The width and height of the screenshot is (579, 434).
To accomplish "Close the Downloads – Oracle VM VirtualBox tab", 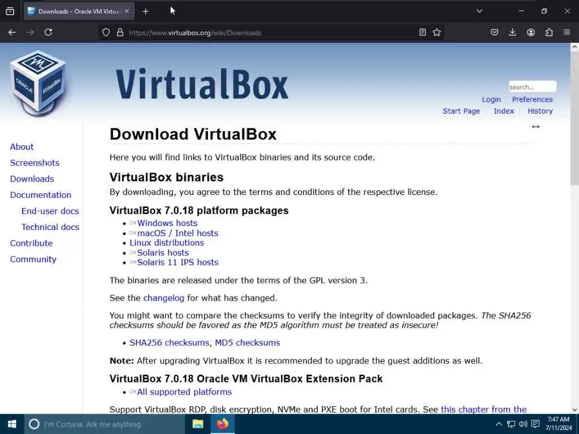I will click(x=127, y=11).
